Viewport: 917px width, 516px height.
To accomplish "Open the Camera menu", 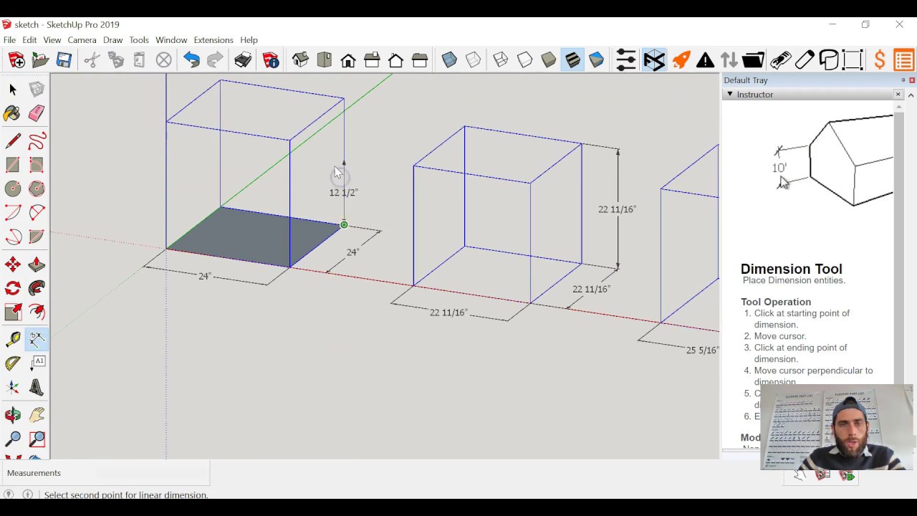I will coord(82,40).
